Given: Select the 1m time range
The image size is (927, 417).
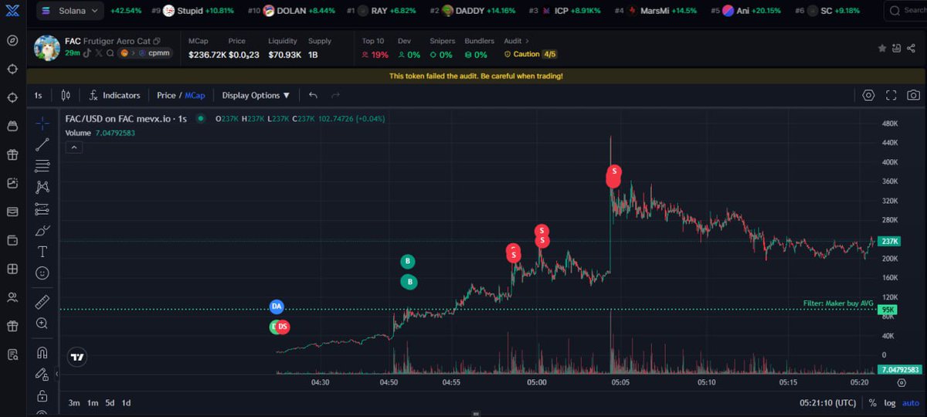Looking at the screenshot, I should coord(93,403).
